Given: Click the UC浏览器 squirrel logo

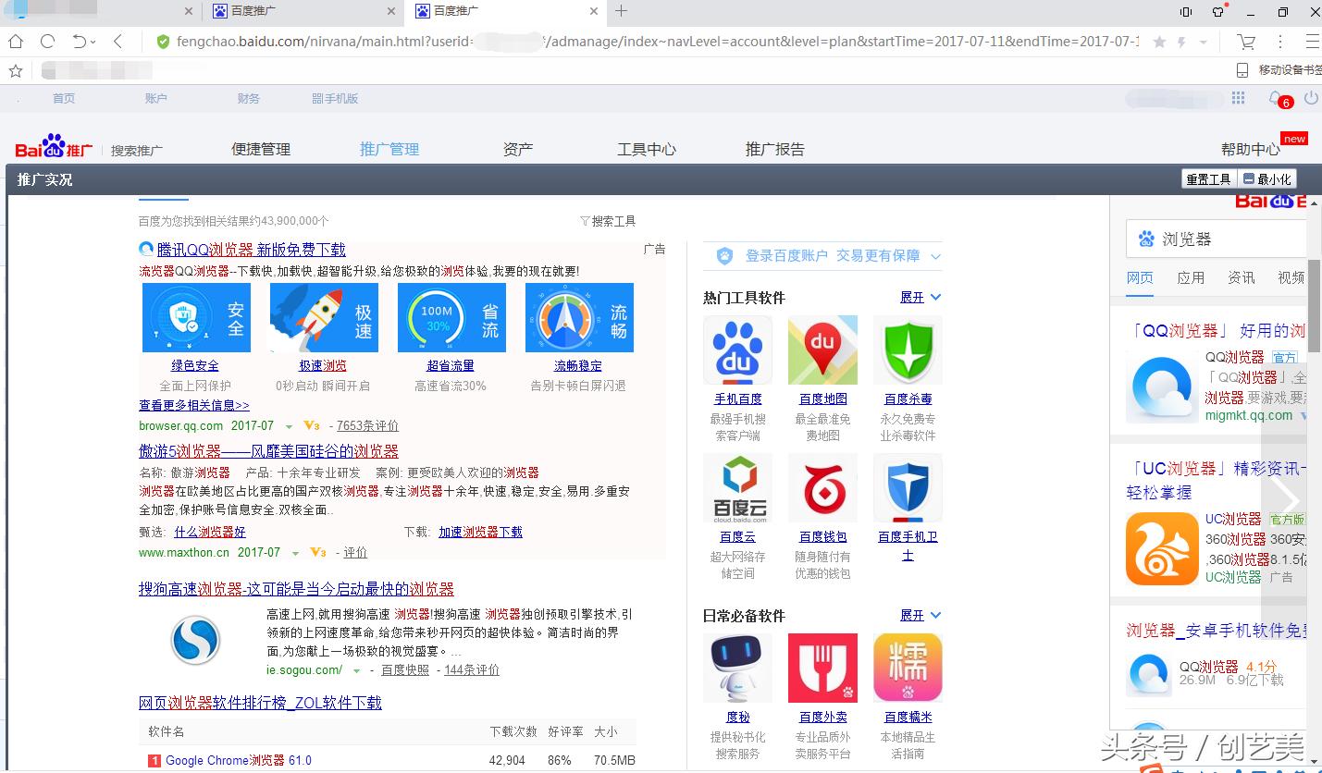Looking at the screenshot, I should (x=1162, y=548).
